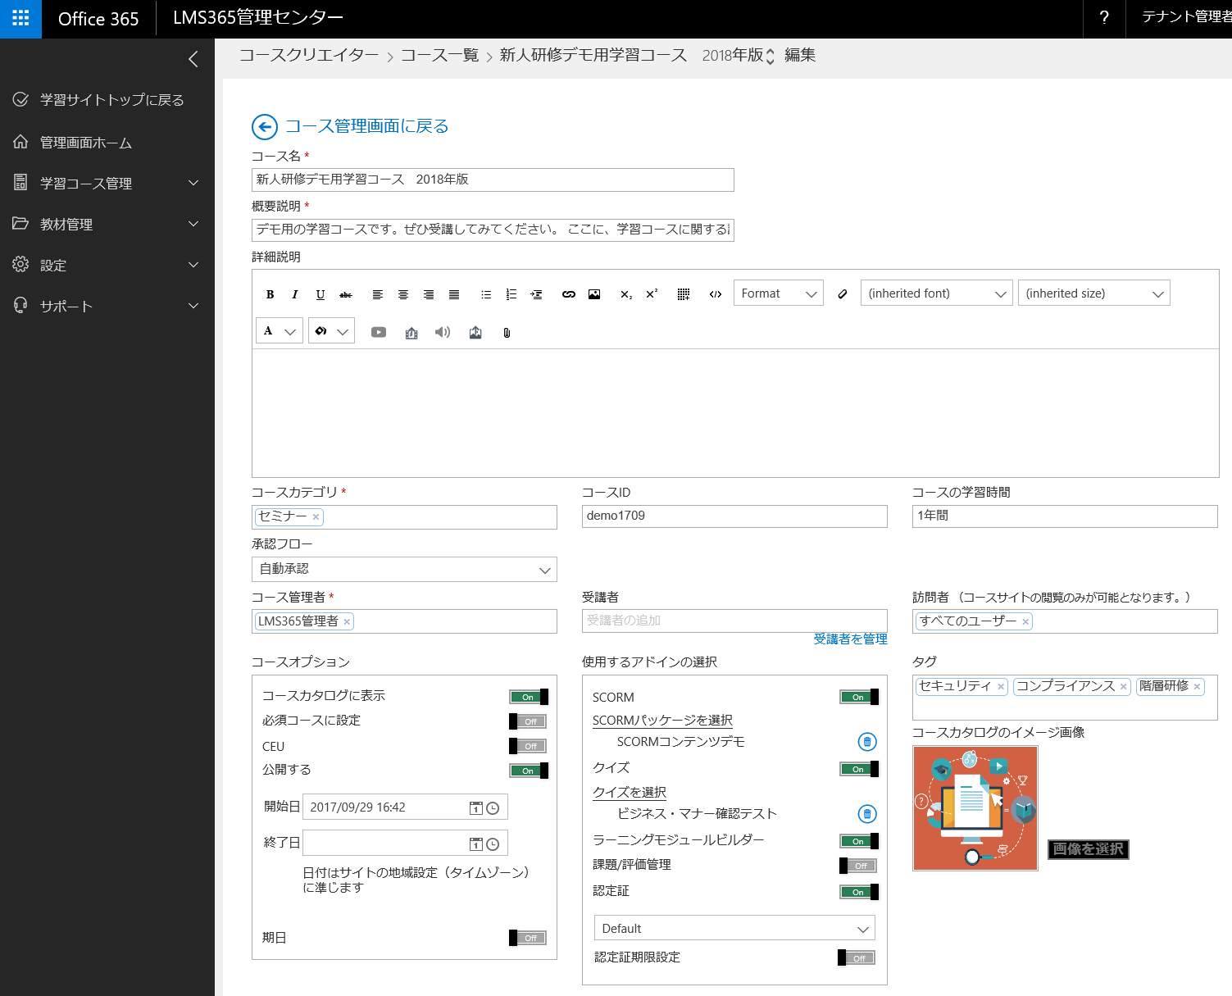Disable the コースカタログに表示 toggle
The height and width of the screenshot is (996, 1232).
click(528, 697)
